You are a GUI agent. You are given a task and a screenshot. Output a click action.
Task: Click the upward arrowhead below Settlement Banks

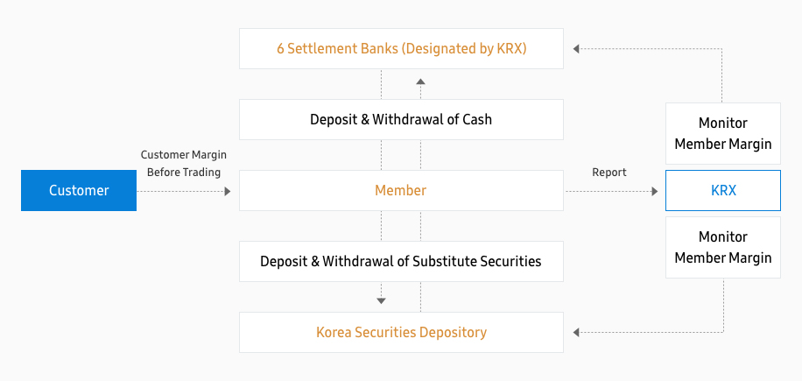[420, 81]
